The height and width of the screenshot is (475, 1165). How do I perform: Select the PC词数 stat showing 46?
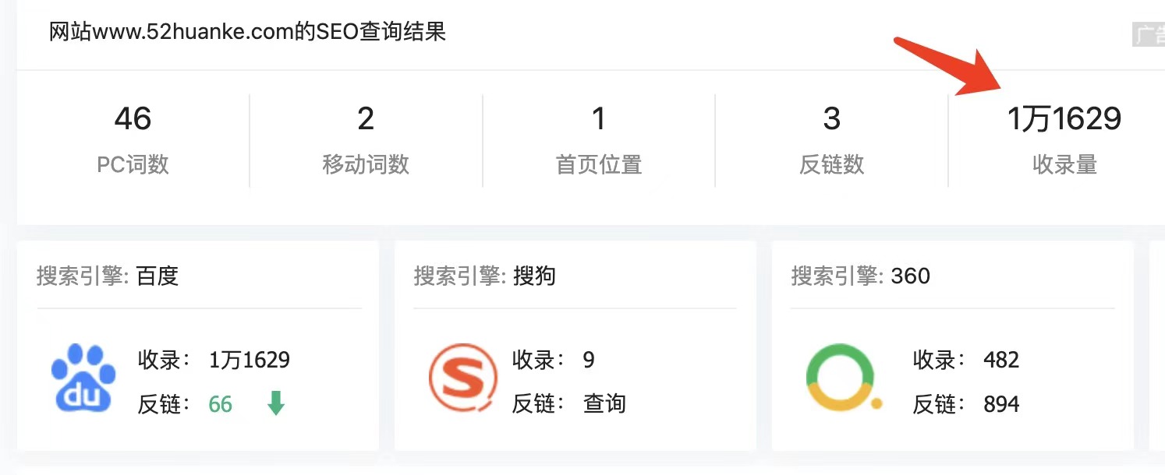tap(133, 139)
